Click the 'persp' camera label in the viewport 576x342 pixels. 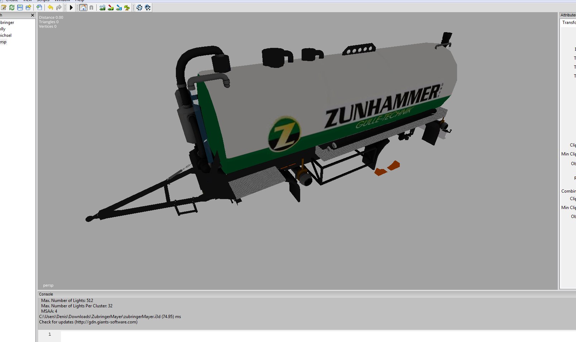48,285
